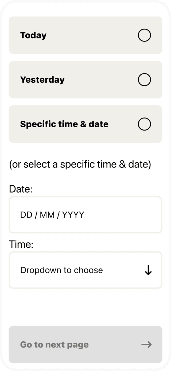Select the Yesterday radio button circle
The height and width of the screenshot is (371, 171).
click(144, 80)
